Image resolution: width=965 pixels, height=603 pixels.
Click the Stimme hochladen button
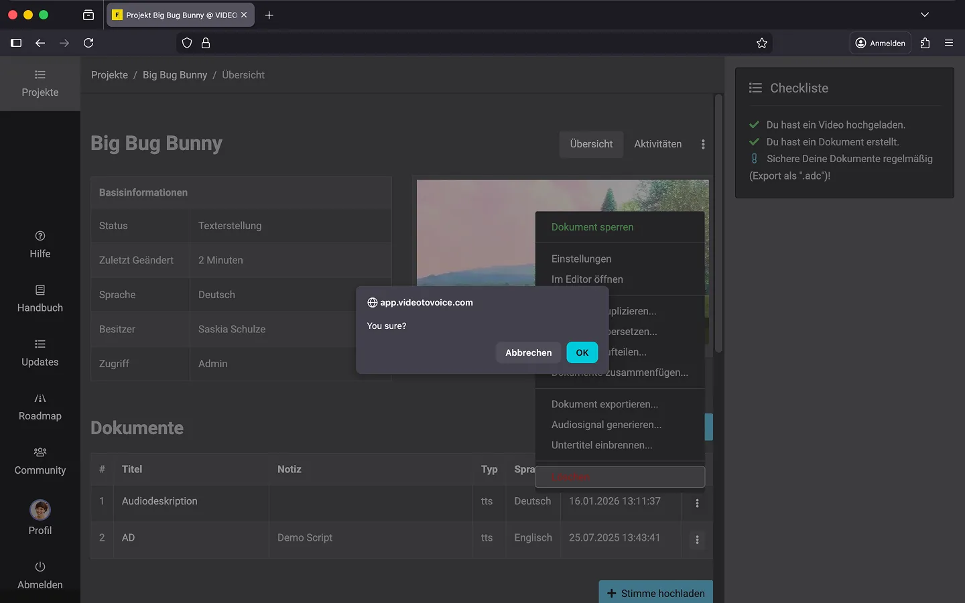click(655, 593)
